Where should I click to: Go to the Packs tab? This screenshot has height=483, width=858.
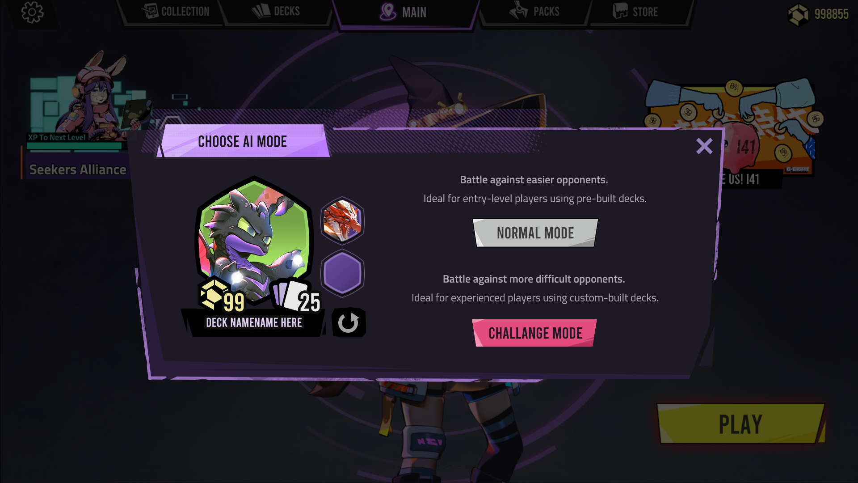(x=534, y=12)
